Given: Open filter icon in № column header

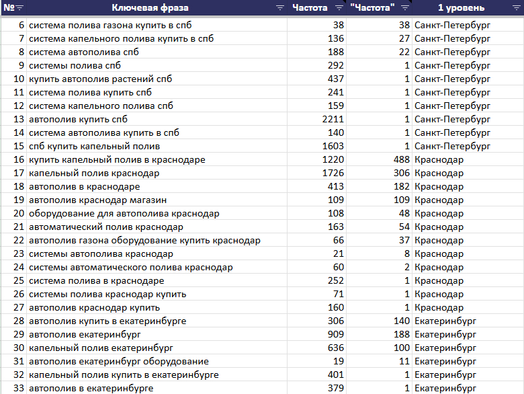Looking at the screenshot, I should (19, 7).
